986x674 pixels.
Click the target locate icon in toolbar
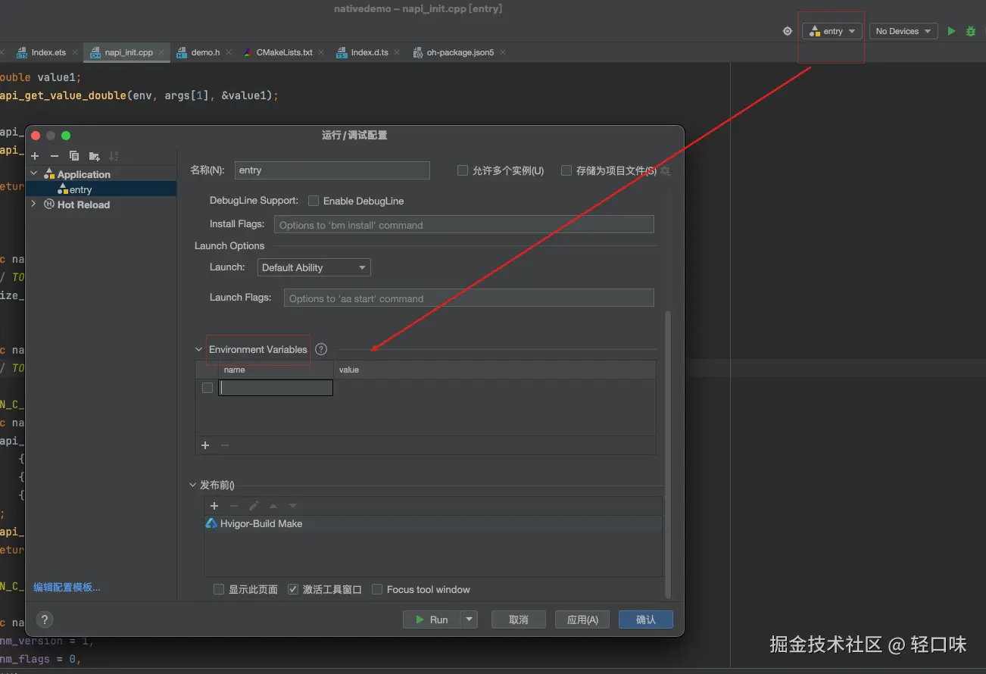tap(788, 31)
